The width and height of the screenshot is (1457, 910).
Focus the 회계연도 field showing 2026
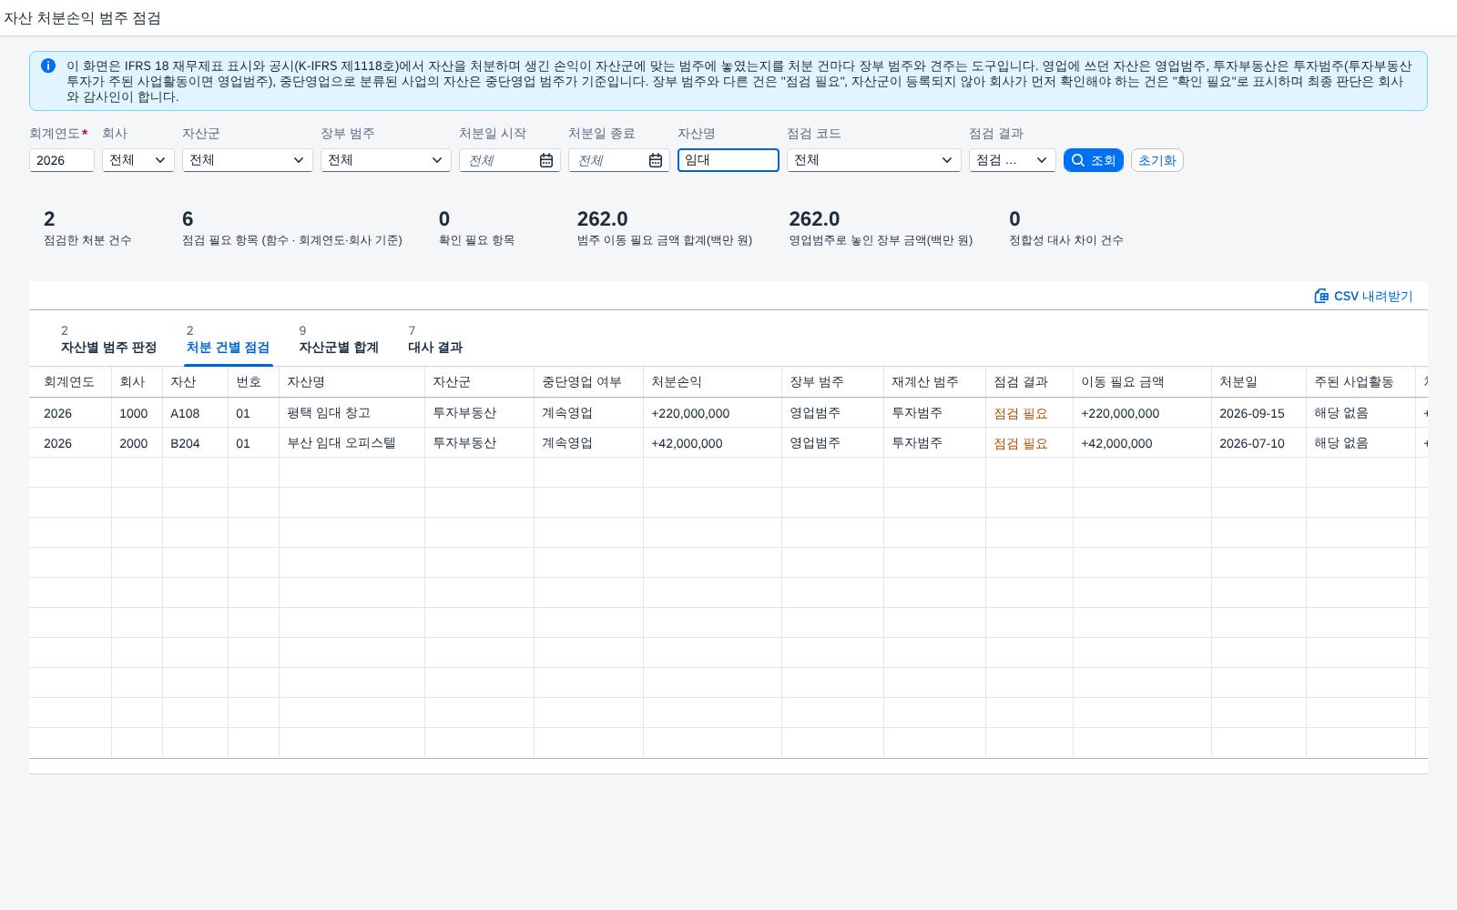point(62,160)
